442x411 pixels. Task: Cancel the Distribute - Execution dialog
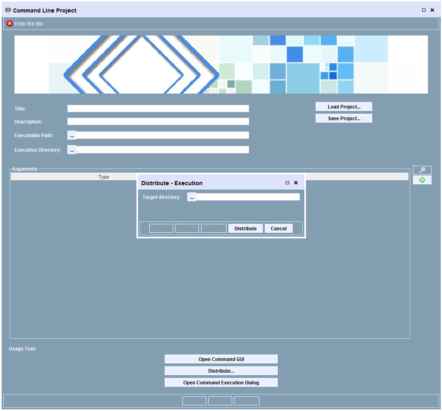(279, 228)
